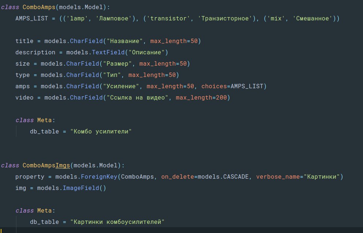Click the "Усиление" string
Screen dimensions: 363x233
[121, 86]
